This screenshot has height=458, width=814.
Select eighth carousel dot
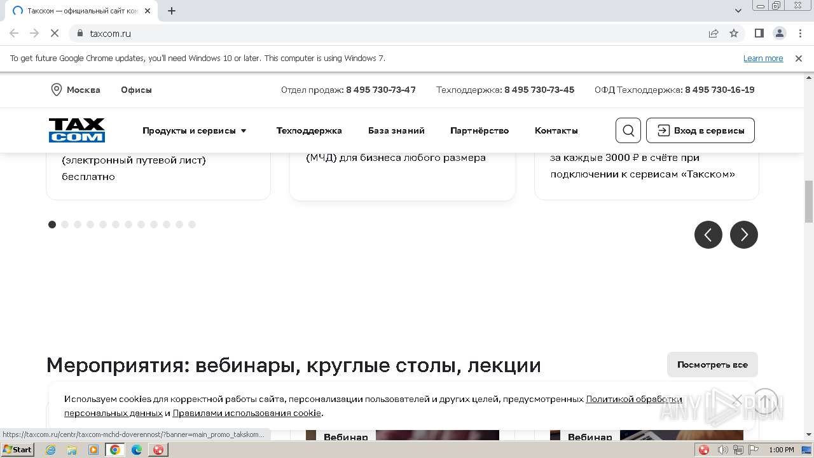point(141,225)
